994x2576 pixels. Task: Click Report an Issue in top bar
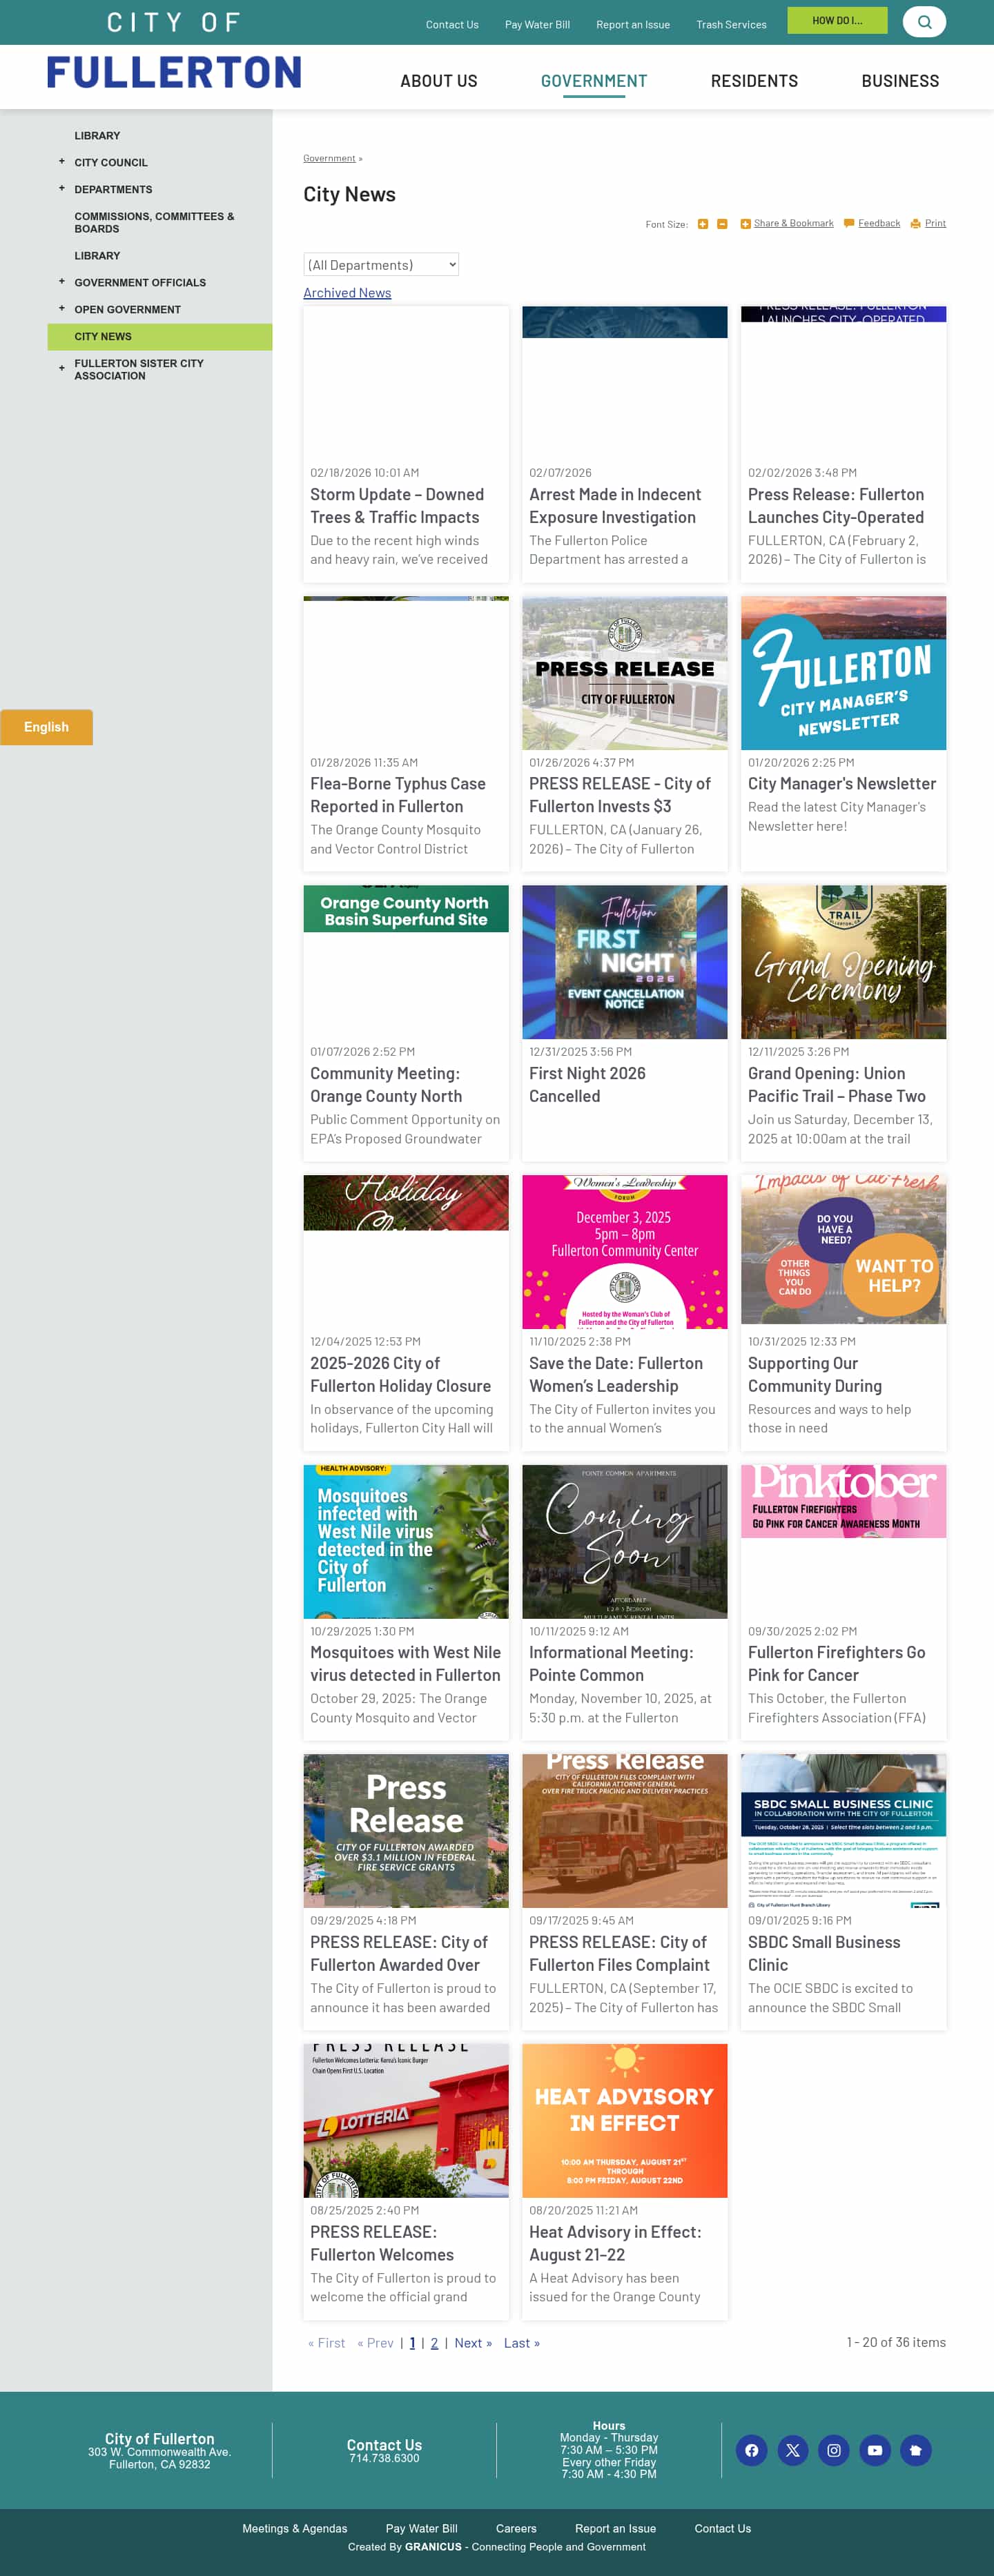click(633, 25)
